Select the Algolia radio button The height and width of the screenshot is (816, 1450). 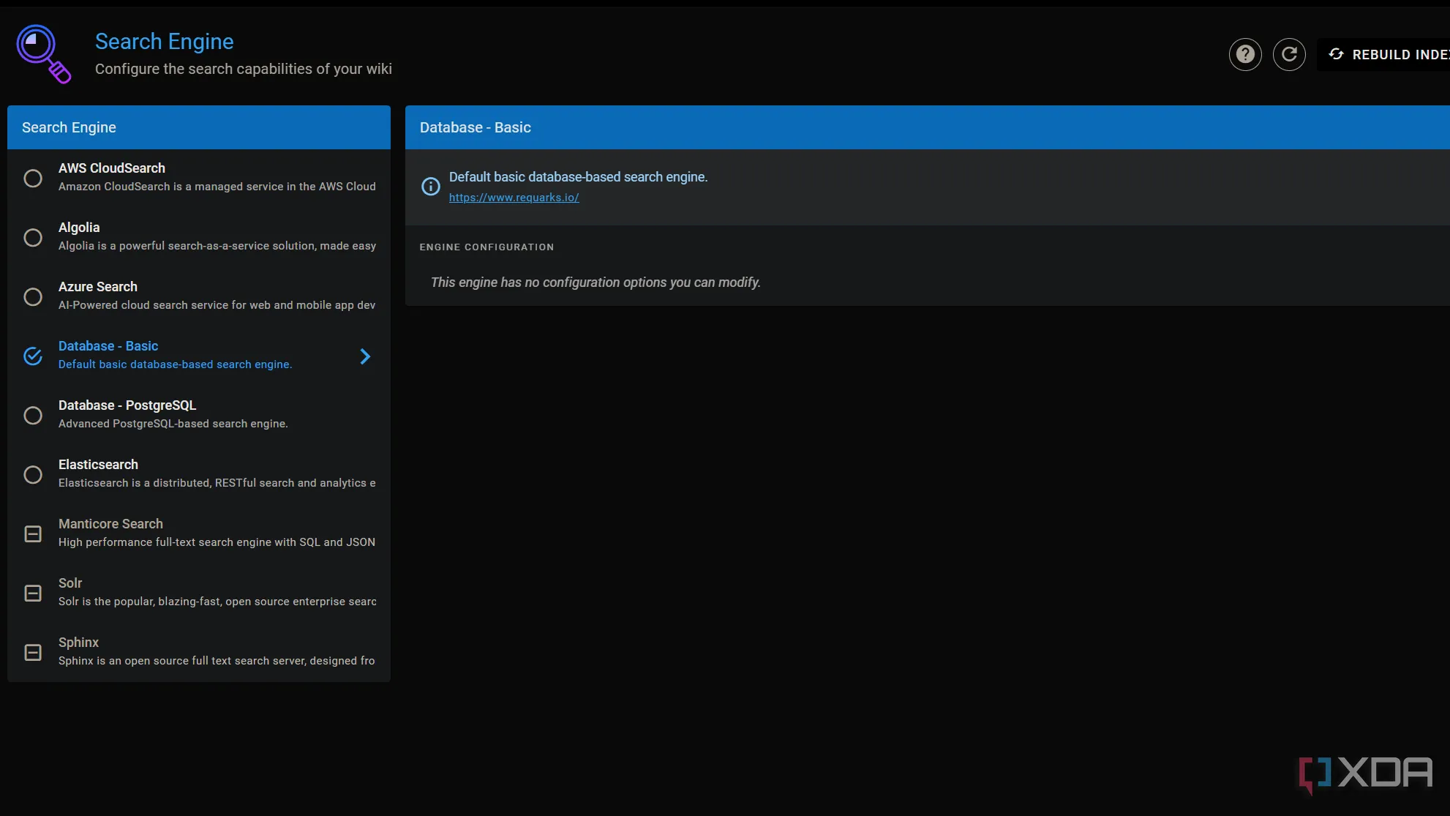pyautogui.click(x=33, y=237)
